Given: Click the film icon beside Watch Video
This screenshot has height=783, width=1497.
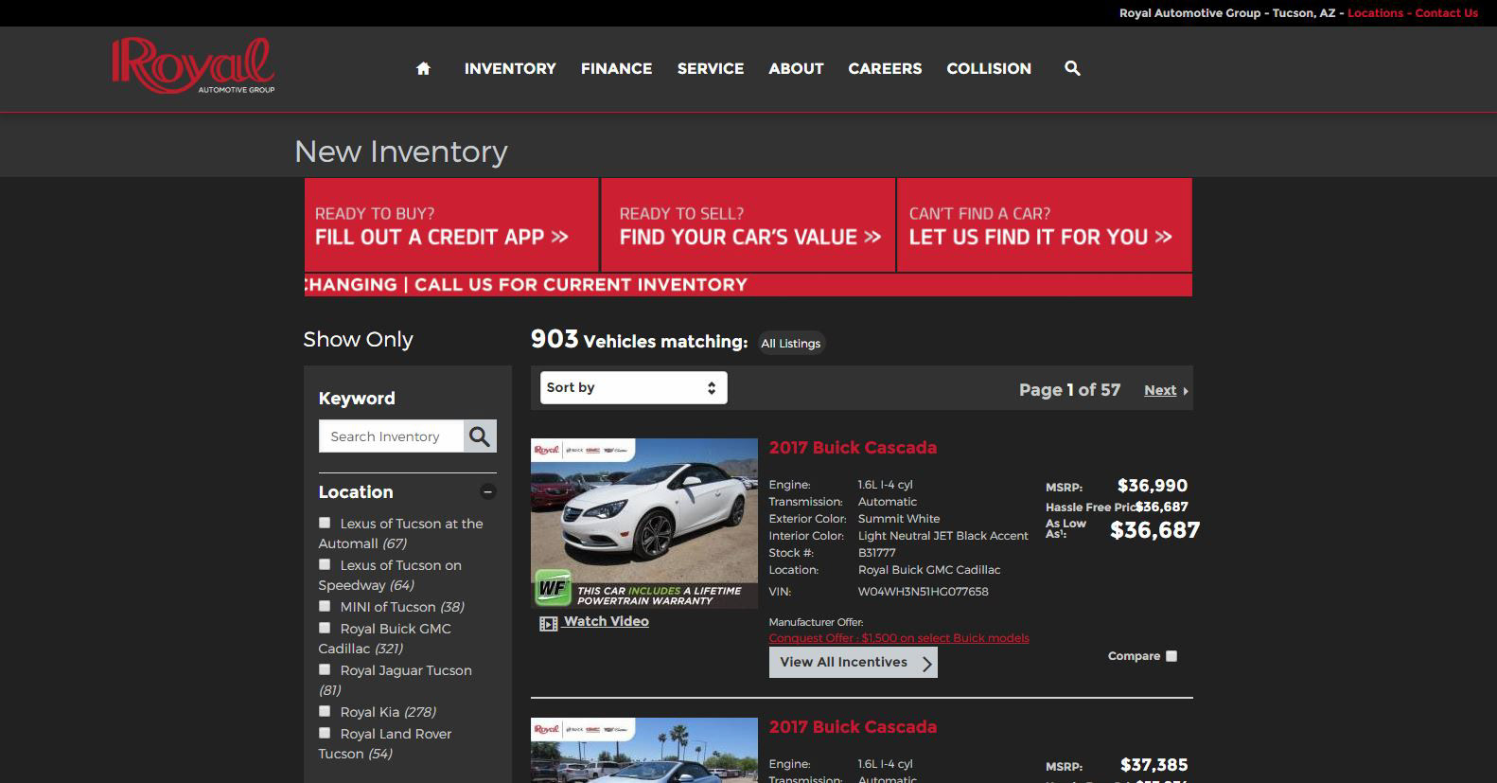Looking at the screenshot, I should [548, 623].
